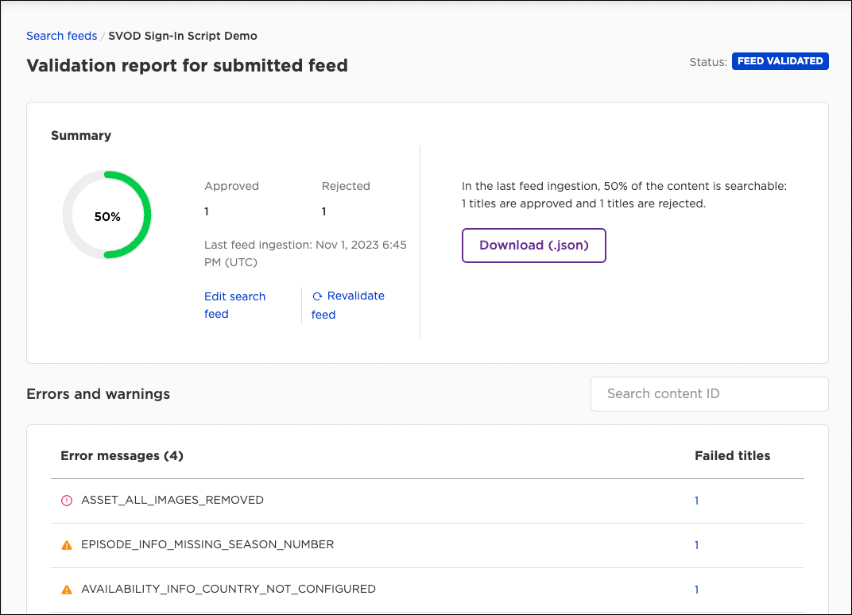Select the FEED VALIDATED status badge
852x615 pixels.
pos(780,60)
